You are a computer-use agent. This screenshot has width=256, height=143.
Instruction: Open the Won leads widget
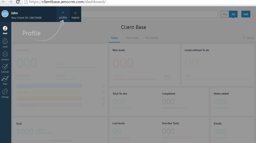pos(144,65)
